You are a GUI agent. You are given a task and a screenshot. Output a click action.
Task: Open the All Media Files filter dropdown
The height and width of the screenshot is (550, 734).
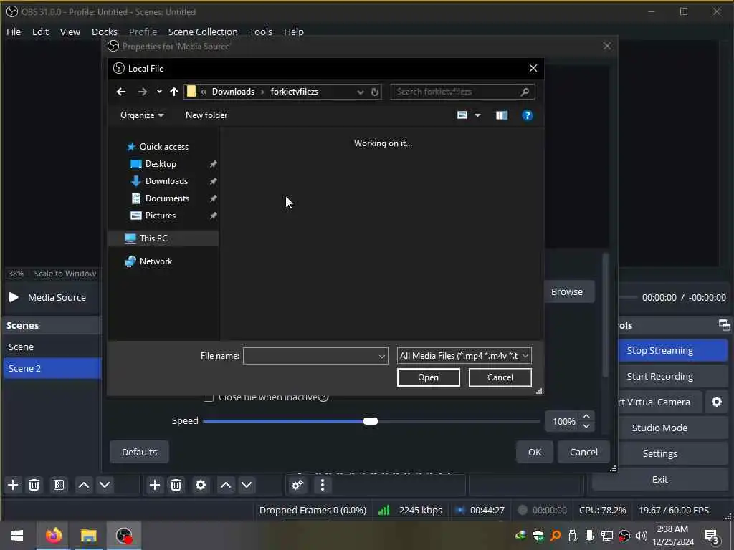464,356
